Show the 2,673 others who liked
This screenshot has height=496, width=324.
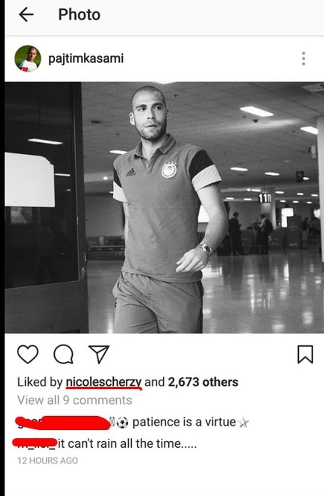203,382
